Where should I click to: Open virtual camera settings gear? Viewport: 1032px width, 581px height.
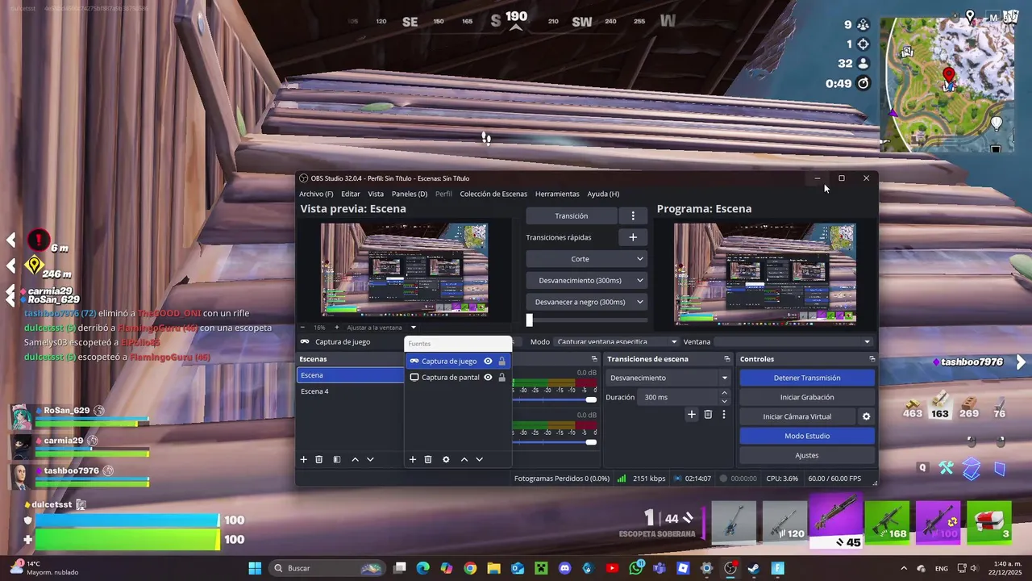click(x=867, y=416)
